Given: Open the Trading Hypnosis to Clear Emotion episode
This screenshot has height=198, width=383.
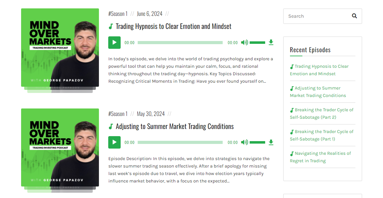Looking at the screenshot, I should [x=173, y=26].
